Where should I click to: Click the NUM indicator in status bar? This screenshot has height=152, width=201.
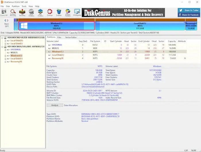[194, 151]
